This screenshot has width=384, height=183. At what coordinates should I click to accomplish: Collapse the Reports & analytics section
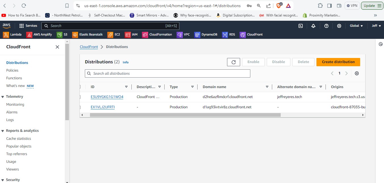pos(3,131)
